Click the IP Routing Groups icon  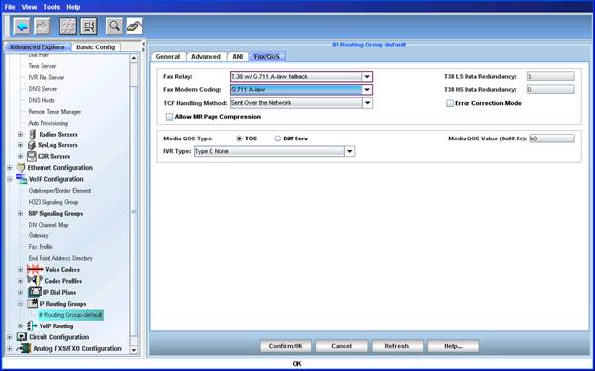click(33, 304)
